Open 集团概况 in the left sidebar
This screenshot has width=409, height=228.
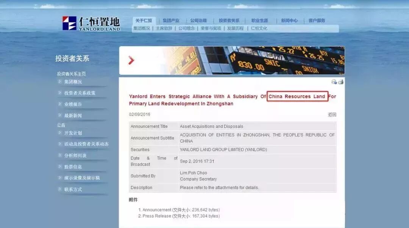point(73,82)
